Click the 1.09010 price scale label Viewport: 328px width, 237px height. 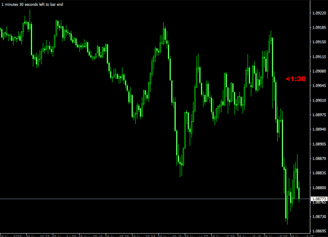coord(319,101)
